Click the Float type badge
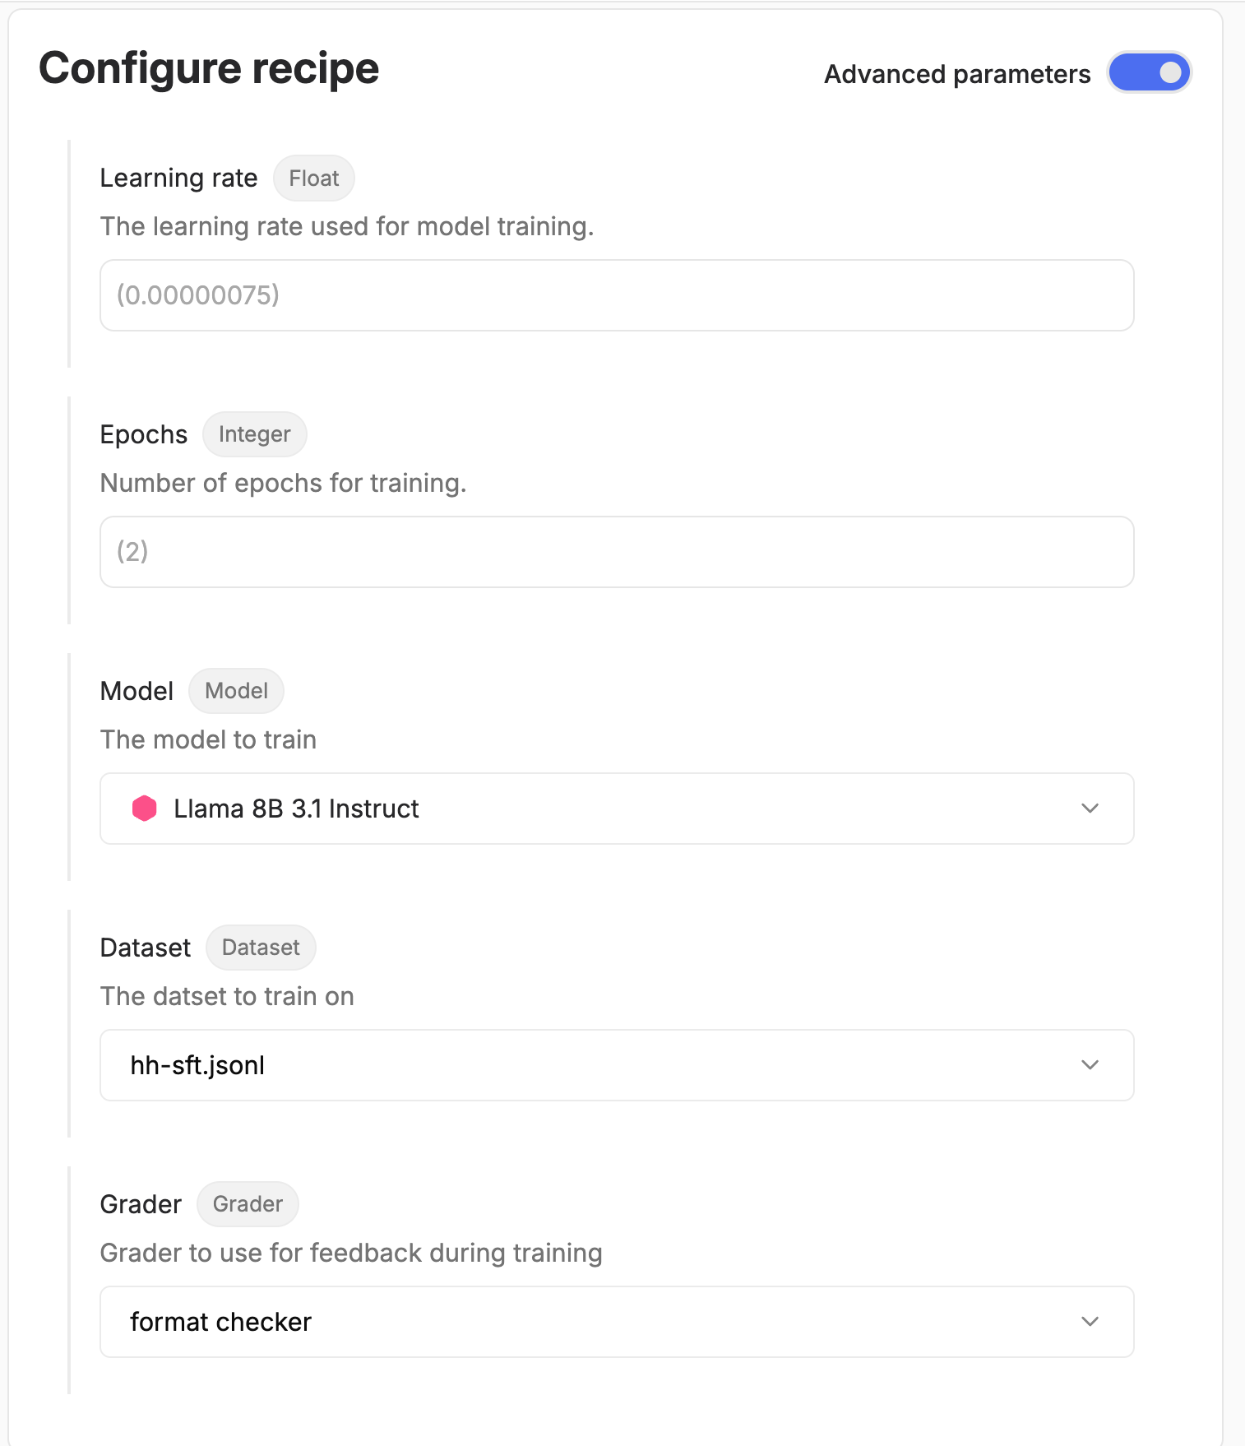 (x=313, y=178)
